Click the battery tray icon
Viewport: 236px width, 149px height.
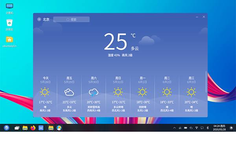point(185,128)
